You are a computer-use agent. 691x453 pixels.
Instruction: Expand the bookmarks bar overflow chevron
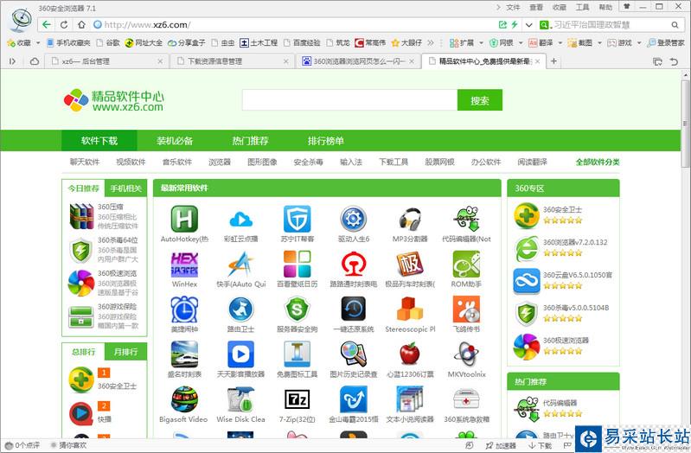click(431, 42)
